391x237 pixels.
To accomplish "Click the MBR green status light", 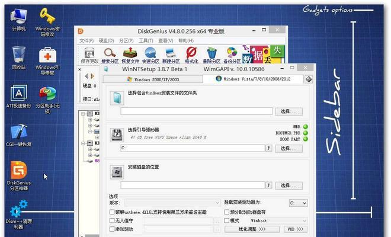I will (x=306, y=127).
